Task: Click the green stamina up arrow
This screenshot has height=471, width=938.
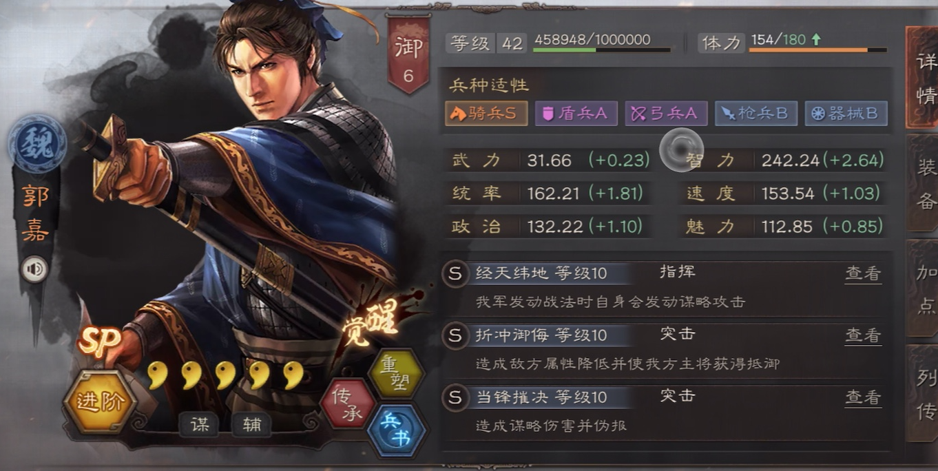Action: click(x=816, y=40)
